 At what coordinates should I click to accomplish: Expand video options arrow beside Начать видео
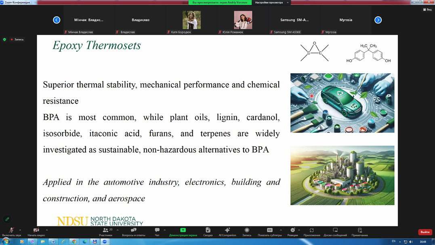pyautogui.click(x=47, y=230)
